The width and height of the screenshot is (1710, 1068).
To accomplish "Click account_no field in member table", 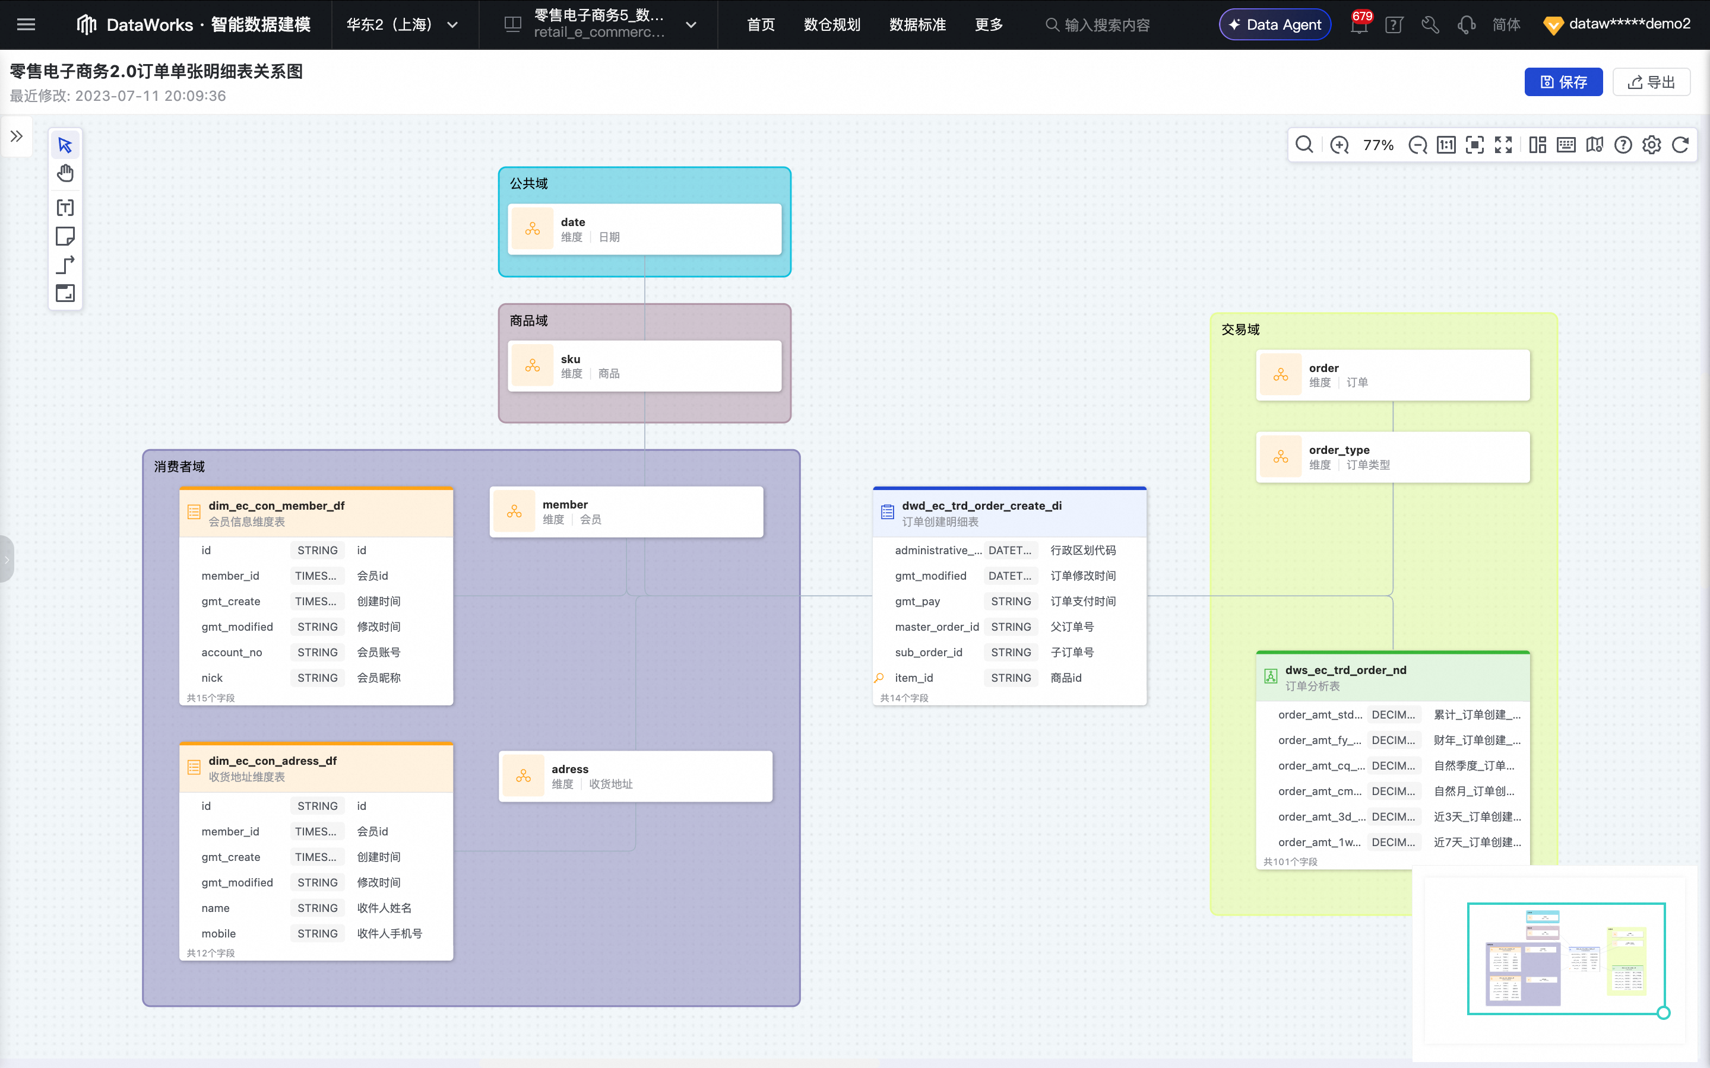I will (x=316, y=652).
